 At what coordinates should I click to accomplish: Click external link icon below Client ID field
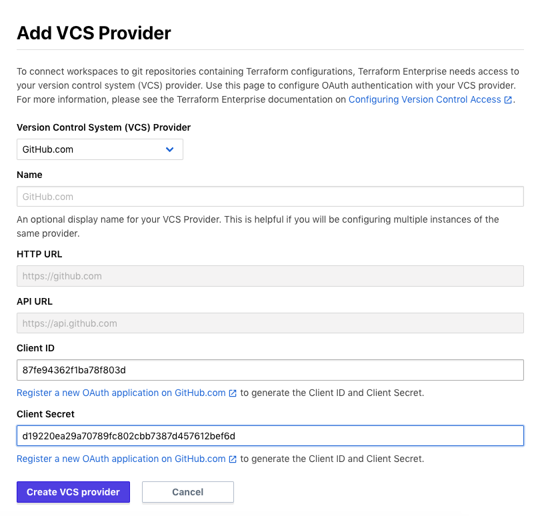(x=233, y=393)
